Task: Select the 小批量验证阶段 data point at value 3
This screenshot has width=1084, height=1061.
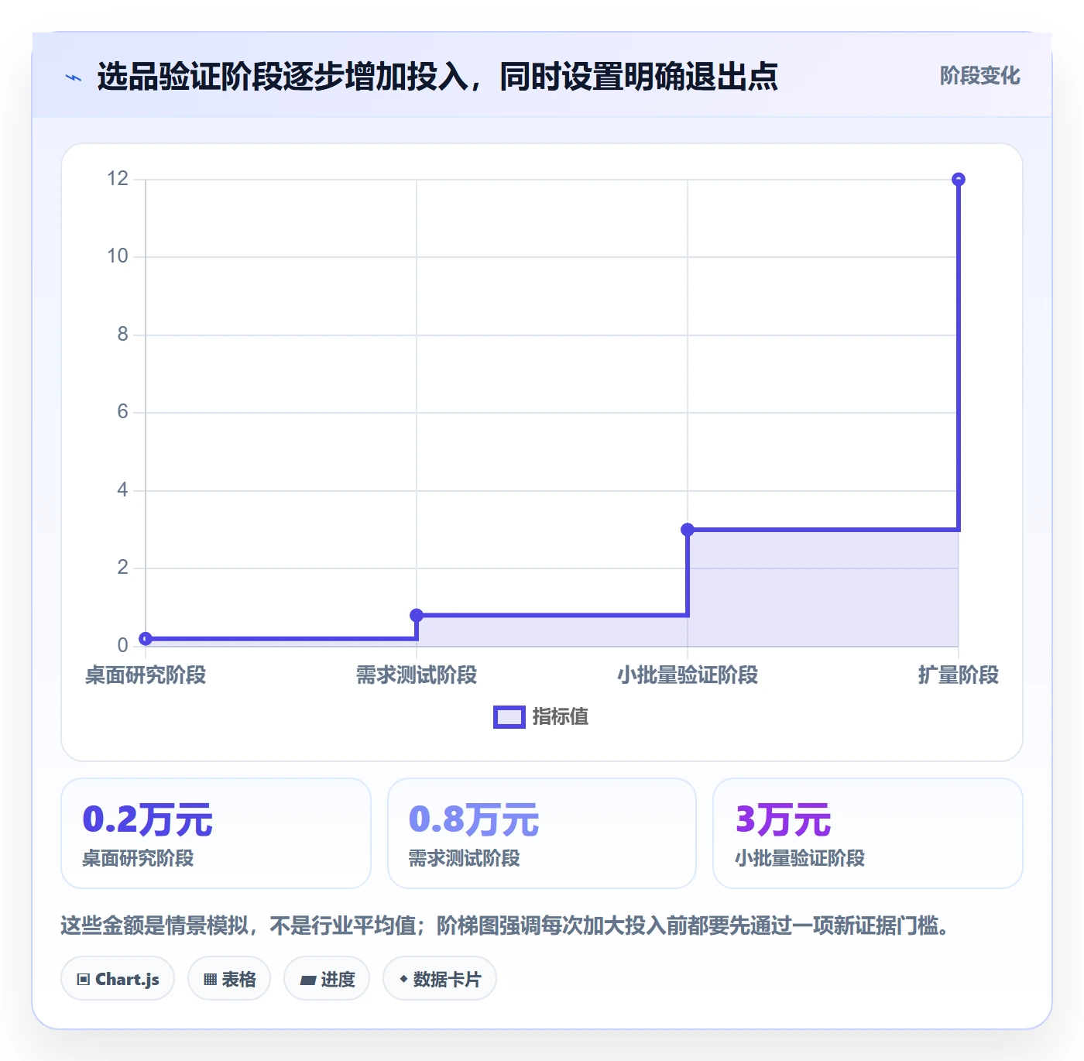Action: click(688, 530)
